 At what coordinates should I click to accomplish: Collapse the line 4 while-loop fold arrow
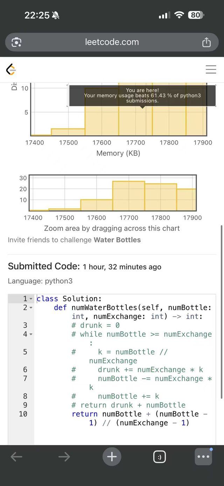31,334
